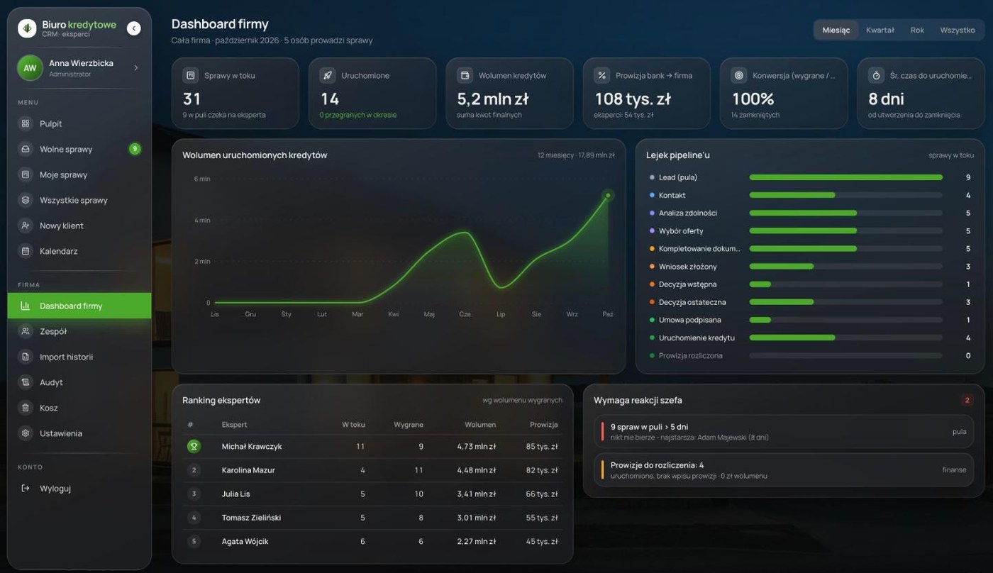This screenshot has height=573, width=993.
Task: Select the Wszystko period tab
Action: 958,30
